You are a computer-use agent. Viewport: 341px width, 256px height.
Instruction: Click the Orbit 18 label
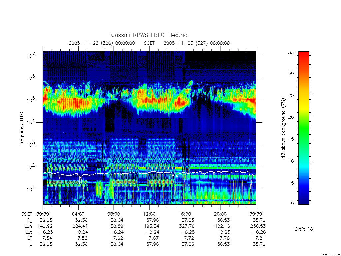[304, 229]
